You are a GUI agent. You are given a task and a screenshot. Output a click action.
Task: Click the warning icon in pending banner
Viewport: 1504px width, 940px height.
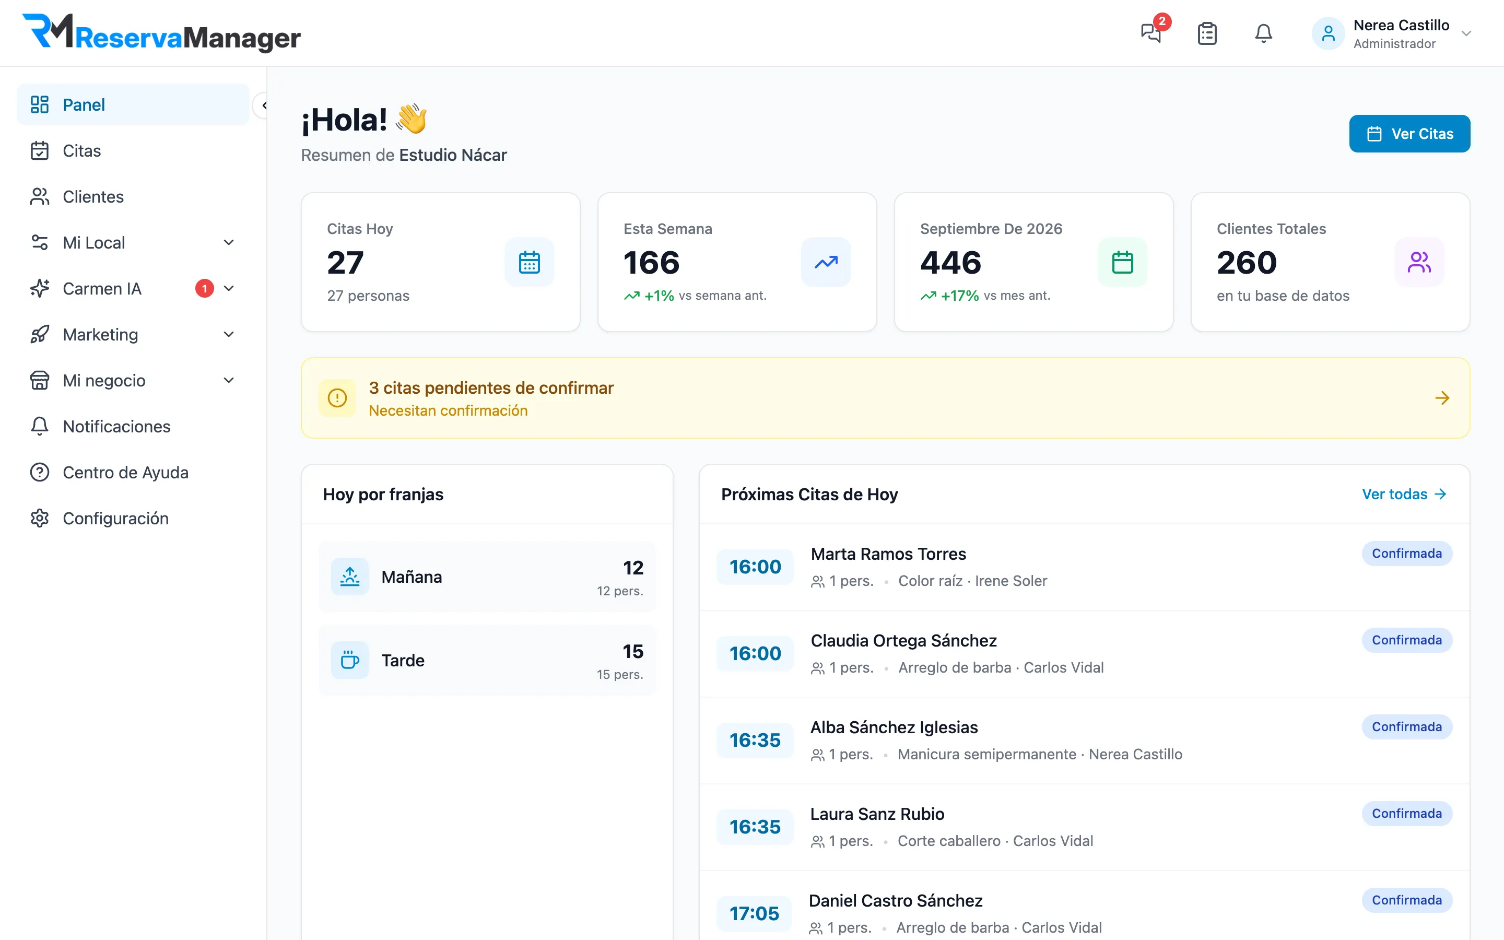(x=337, y=398)
